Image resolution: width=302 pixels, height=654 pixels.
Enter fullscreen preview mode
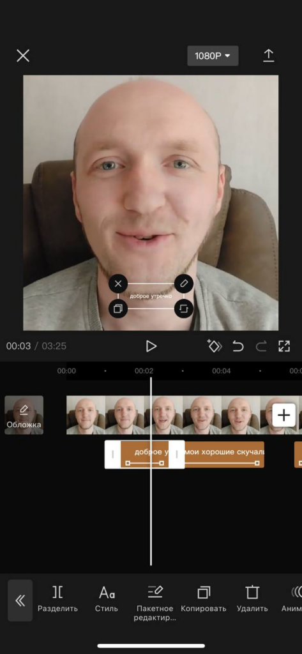[284, 346]
